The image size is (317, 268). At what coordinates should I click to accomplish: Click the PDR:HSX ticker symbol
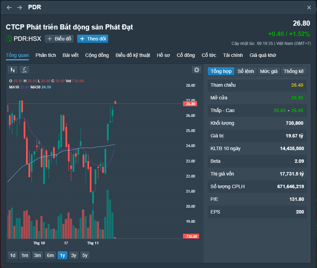coord(27,39)
